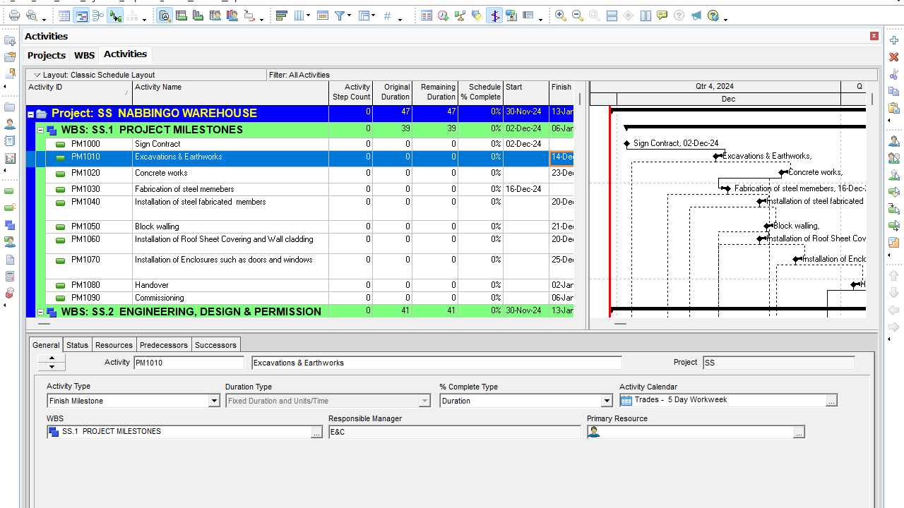The width and height of the screenshot is (904, 508).
Task: Select the Zoom In tool
Action: pos(560,15)
